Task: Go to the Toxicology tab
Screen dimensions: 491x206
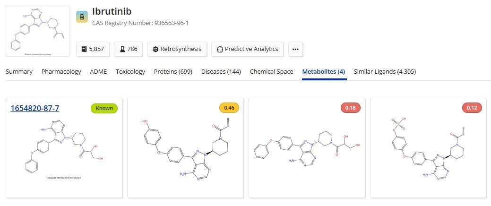Action: pos(130,72)
